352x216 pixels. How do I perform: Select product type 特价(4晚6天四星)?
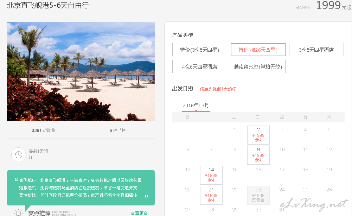click(x=258, y=50)
